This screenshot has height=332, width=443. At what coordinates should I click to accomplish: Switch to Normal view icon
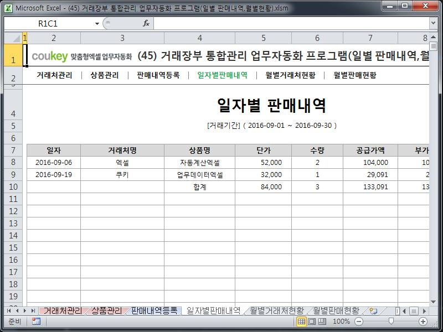(x=301, y=321)
